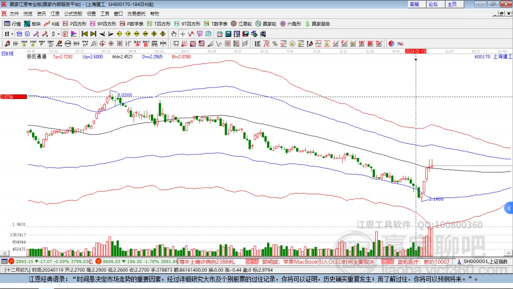
Task: Open the 板块 sector panel
Action: 33,23
